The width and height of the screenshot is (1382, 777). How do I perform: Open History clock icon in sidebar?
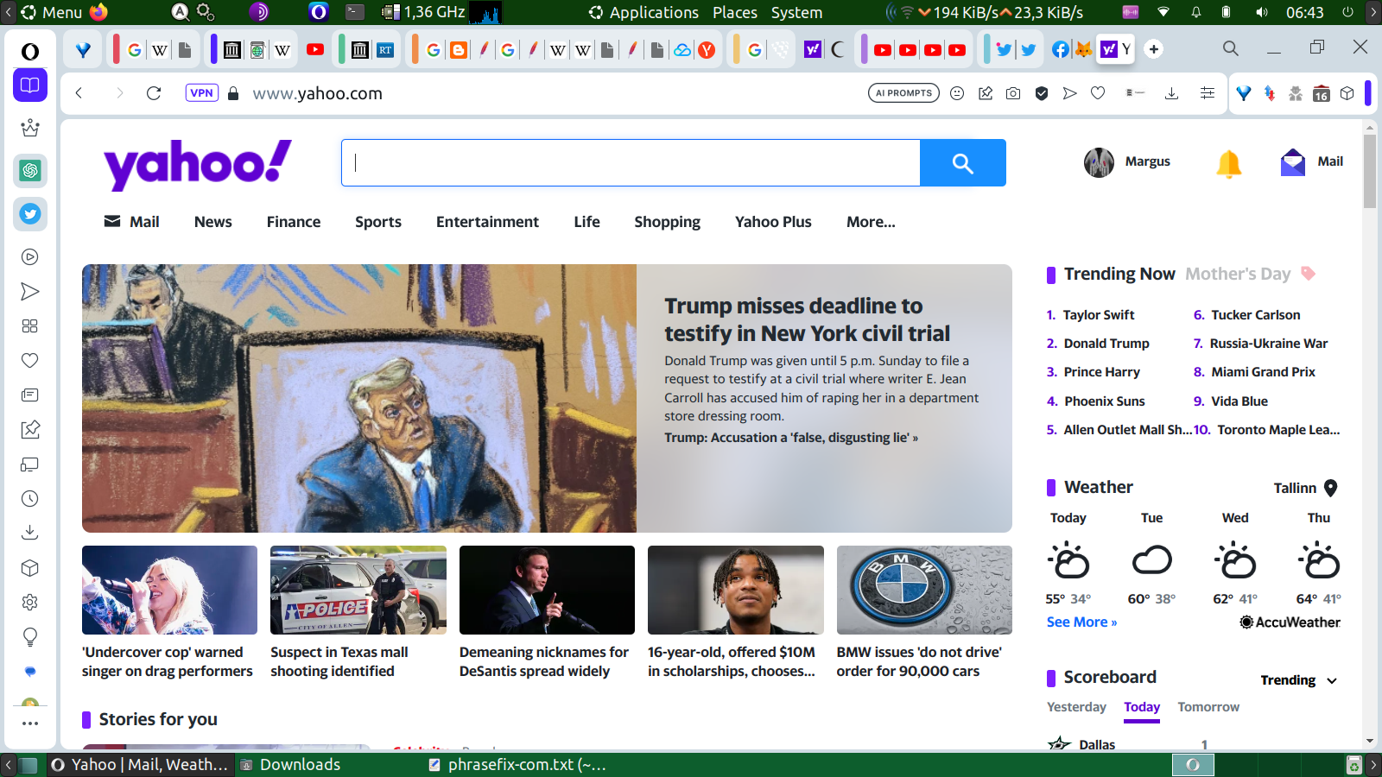(x=30, y=498)
